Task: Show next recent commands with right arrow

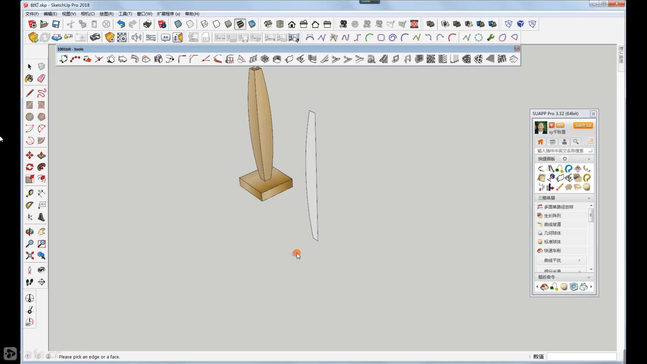Action: [x=591, y=287]
